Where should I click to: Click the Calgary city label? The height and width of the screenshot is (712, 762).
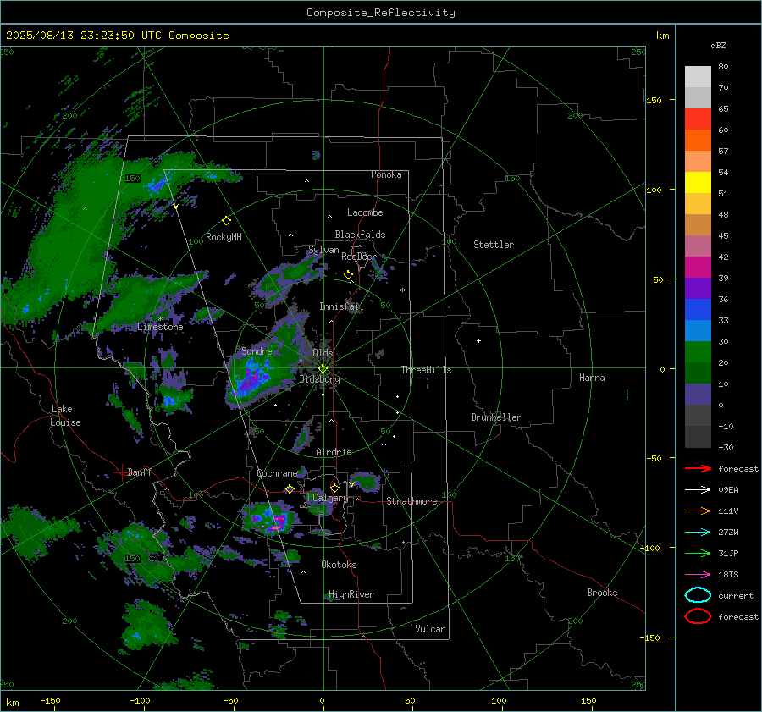[330, 498]
